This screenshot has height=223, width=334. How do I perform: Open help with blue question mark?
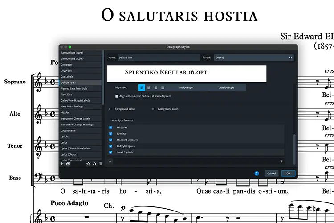pyautogui.click(x=257, y=173)
